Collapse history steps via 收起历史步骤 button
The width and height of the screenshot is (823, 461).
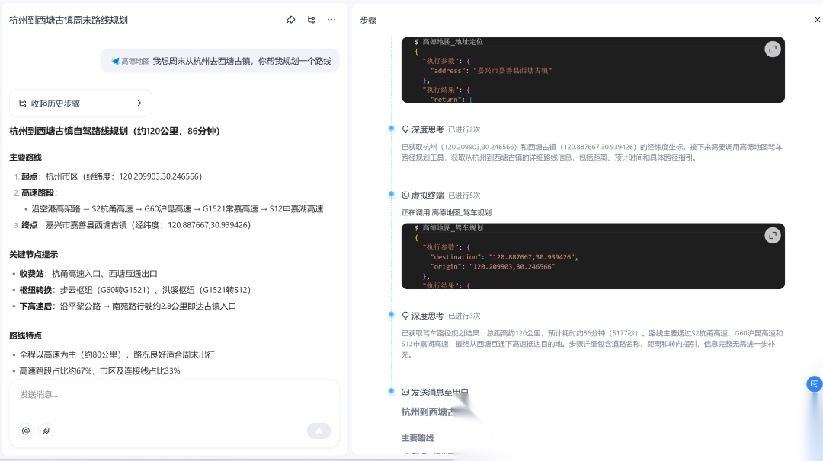coord(81,103)
